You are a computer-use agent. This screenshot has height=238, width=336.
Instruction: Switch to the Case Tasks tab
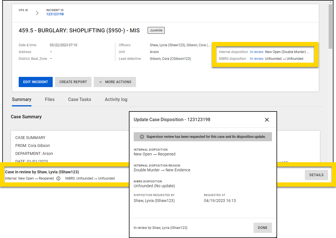80,99
